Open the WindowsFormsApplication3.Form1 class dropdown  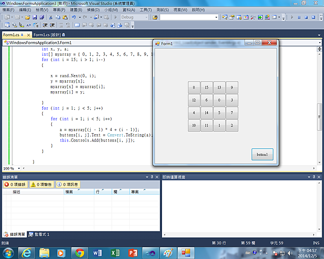76,42
